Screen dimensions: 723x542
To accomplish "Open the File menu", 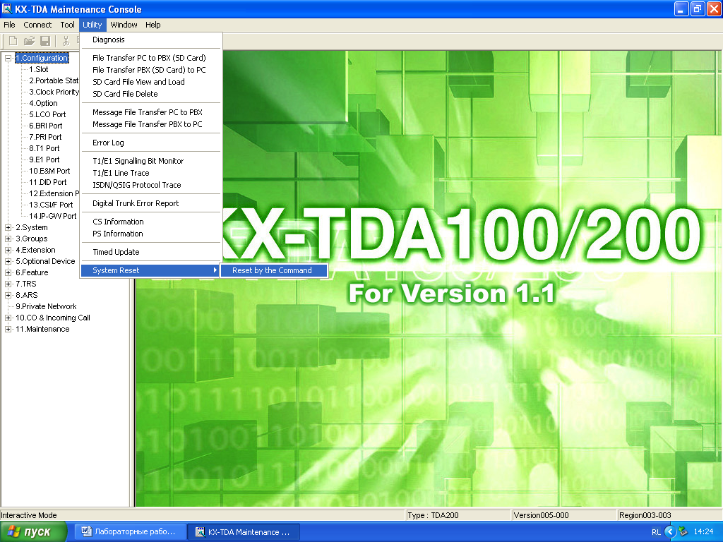I will click(9, 25).
